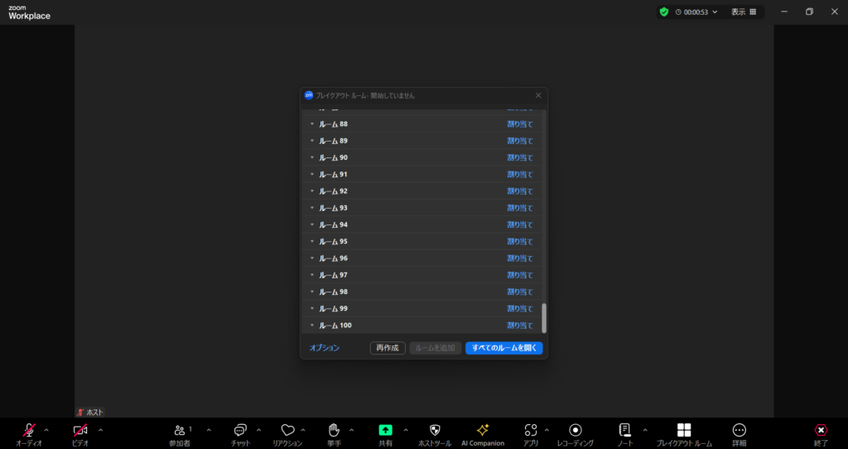Image resolution: width=848 pixels, height=449 pixels.
Task: Open the Participants panel
Action: coord(180,430)
